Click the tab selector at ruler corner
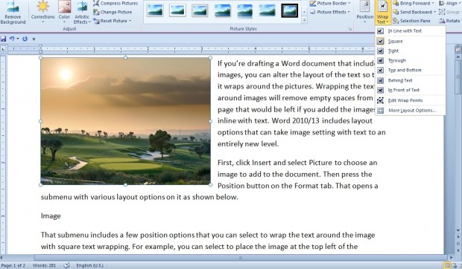 pos(3,49)
